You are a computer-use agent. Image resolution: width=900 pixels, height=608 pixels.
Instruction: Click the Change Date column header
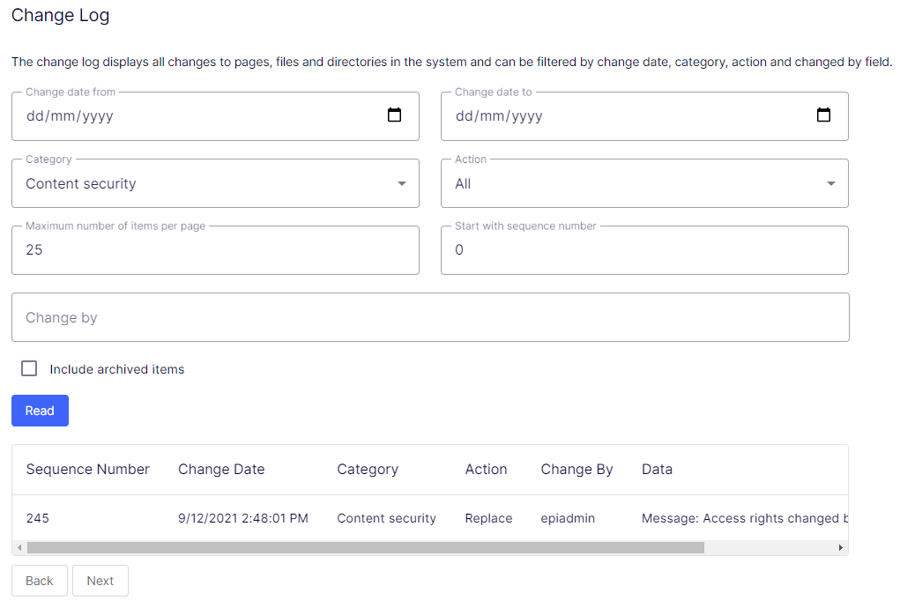tap(221, 469)
